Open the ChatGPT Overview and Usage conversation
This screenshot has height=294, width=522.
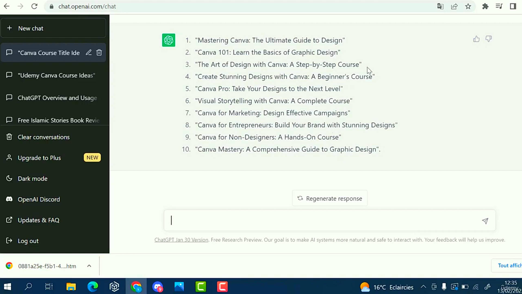[53, 98]
